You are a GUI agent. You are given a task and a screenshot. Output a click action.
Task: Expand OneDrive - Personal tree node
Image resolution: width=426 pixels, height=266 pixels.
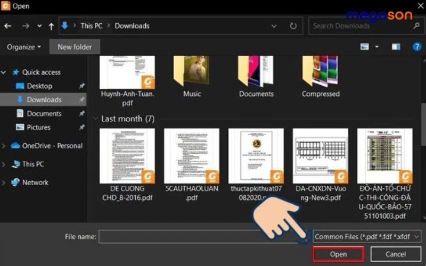pyautogui.click(x=4, y=146)
